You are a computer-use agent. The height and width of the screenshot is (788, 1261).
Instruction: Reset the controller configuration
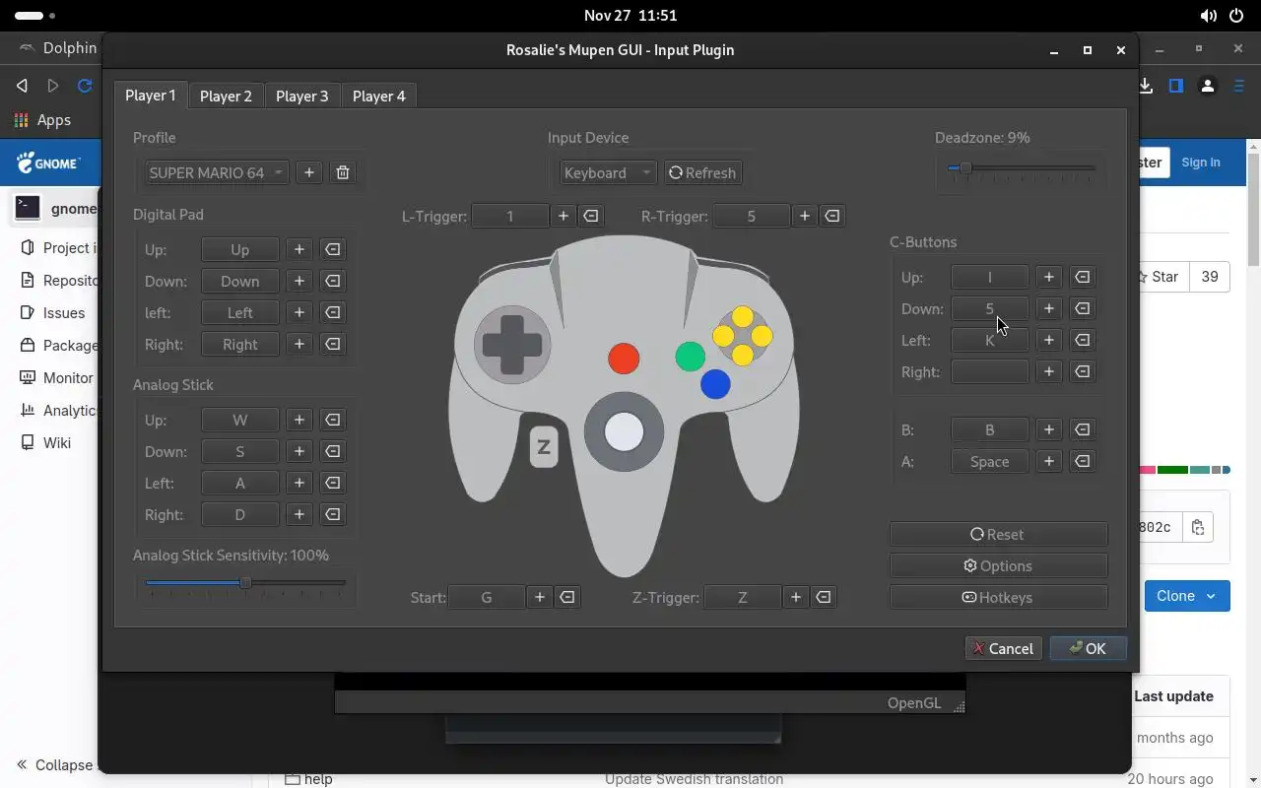(x=999, y=534)
